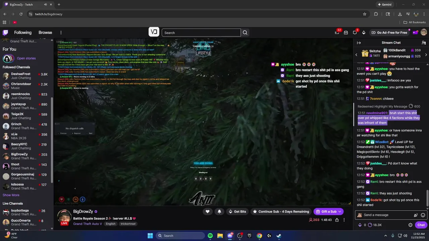
Task: Open Chrisnxtdoor followed channel
Action: click(x=26, y=86)
